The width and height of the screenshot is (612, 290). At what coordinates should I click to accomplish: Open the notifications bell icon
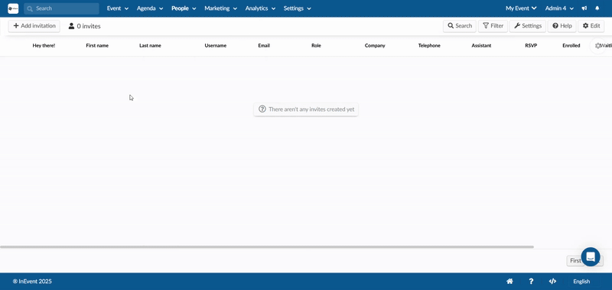[x=597, y=8]
